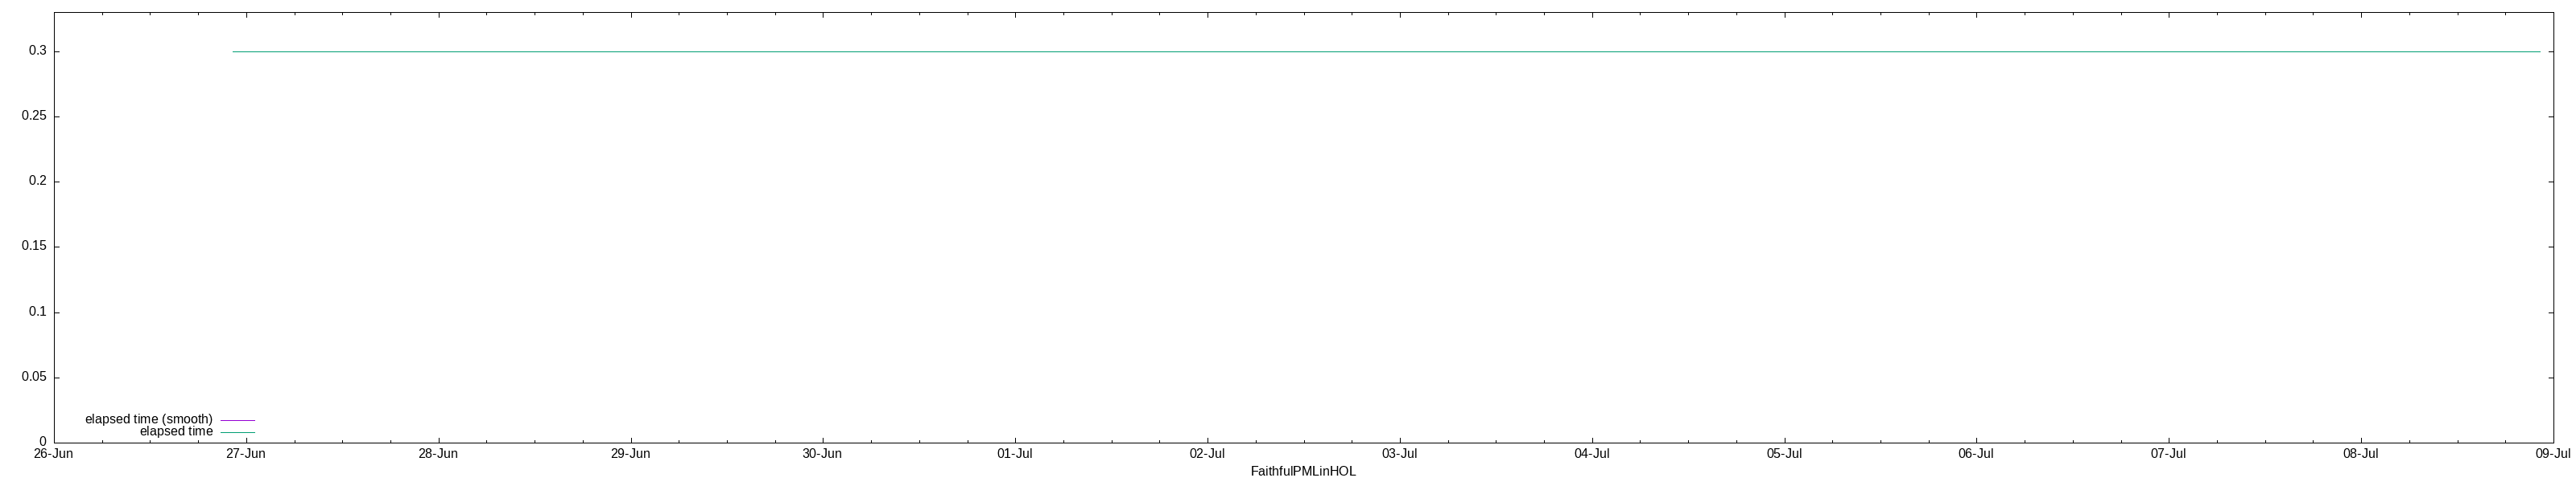Click the 28-Jun date label
Image resolution: width=2576 pixels, height=482 pixels.
click(438, 454)
